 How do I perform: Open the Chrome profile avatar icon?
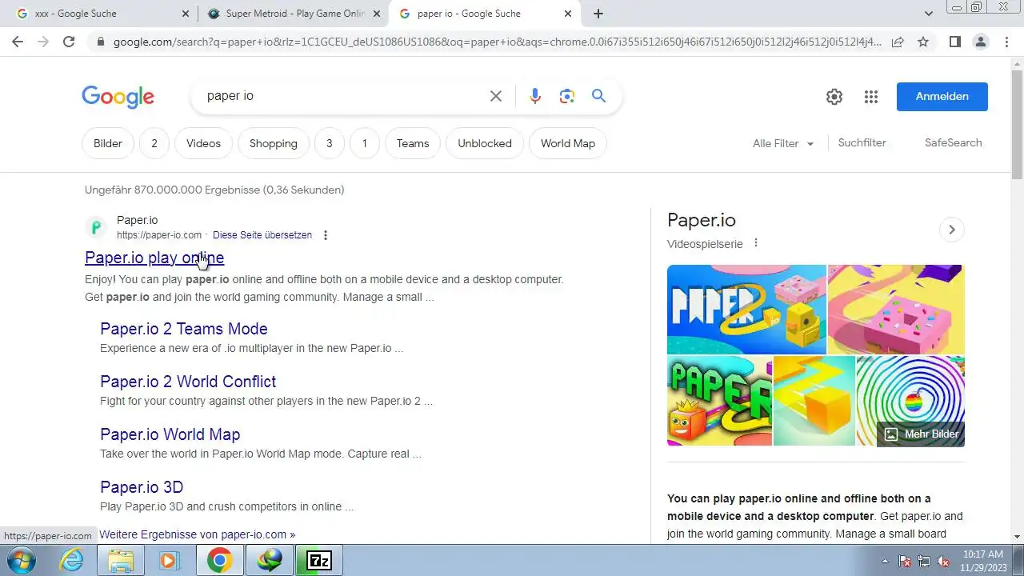981,42
